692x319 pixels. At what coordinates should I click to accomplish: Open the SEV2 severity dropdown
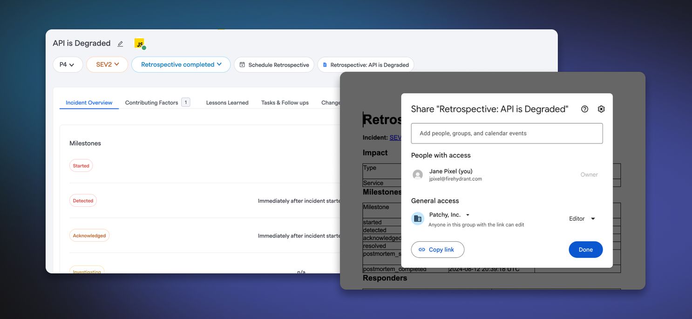tap(107, 65)
